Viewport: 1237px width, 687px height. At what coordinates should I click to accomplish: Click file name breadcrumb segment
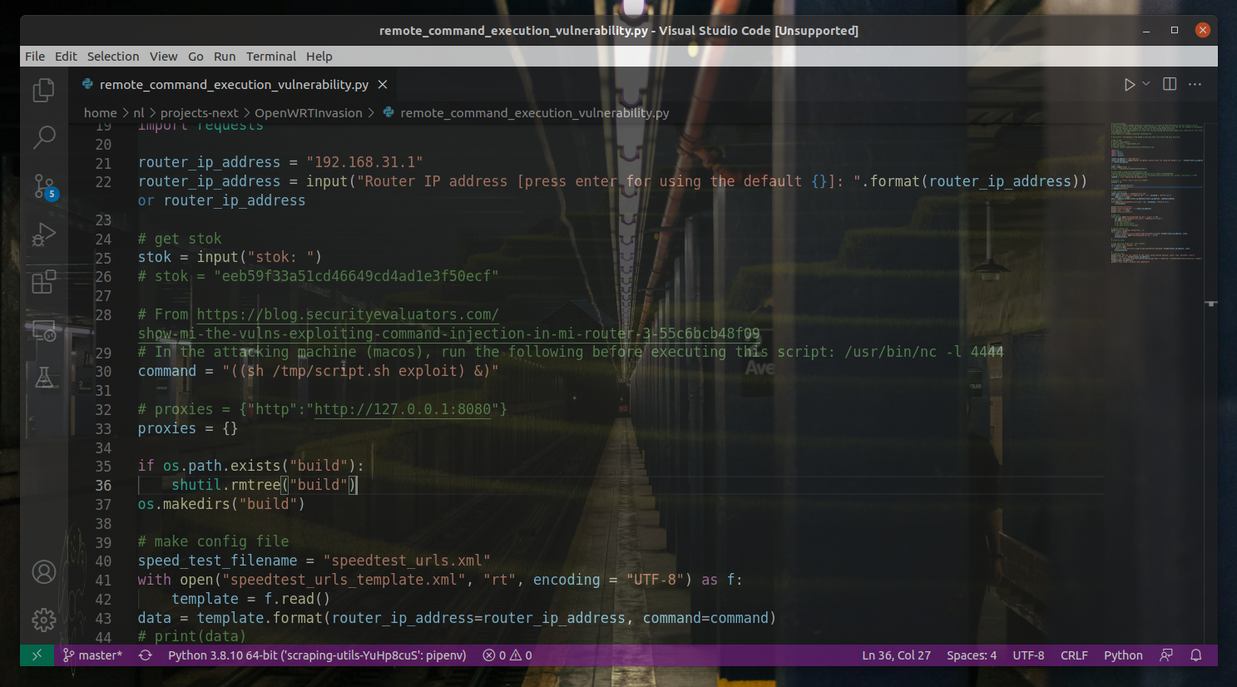coord(526,113)
